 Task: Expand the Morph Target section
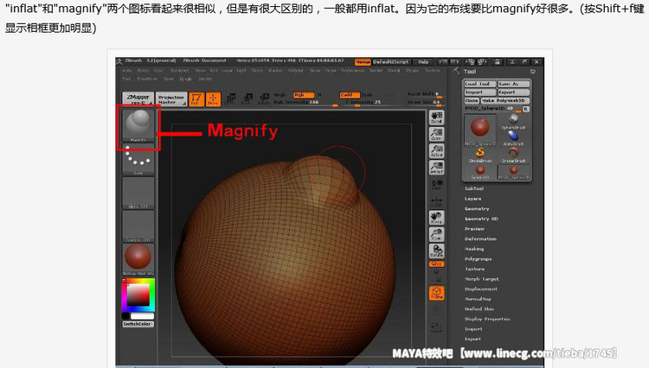pyautogui.click(x=482, y=279)
